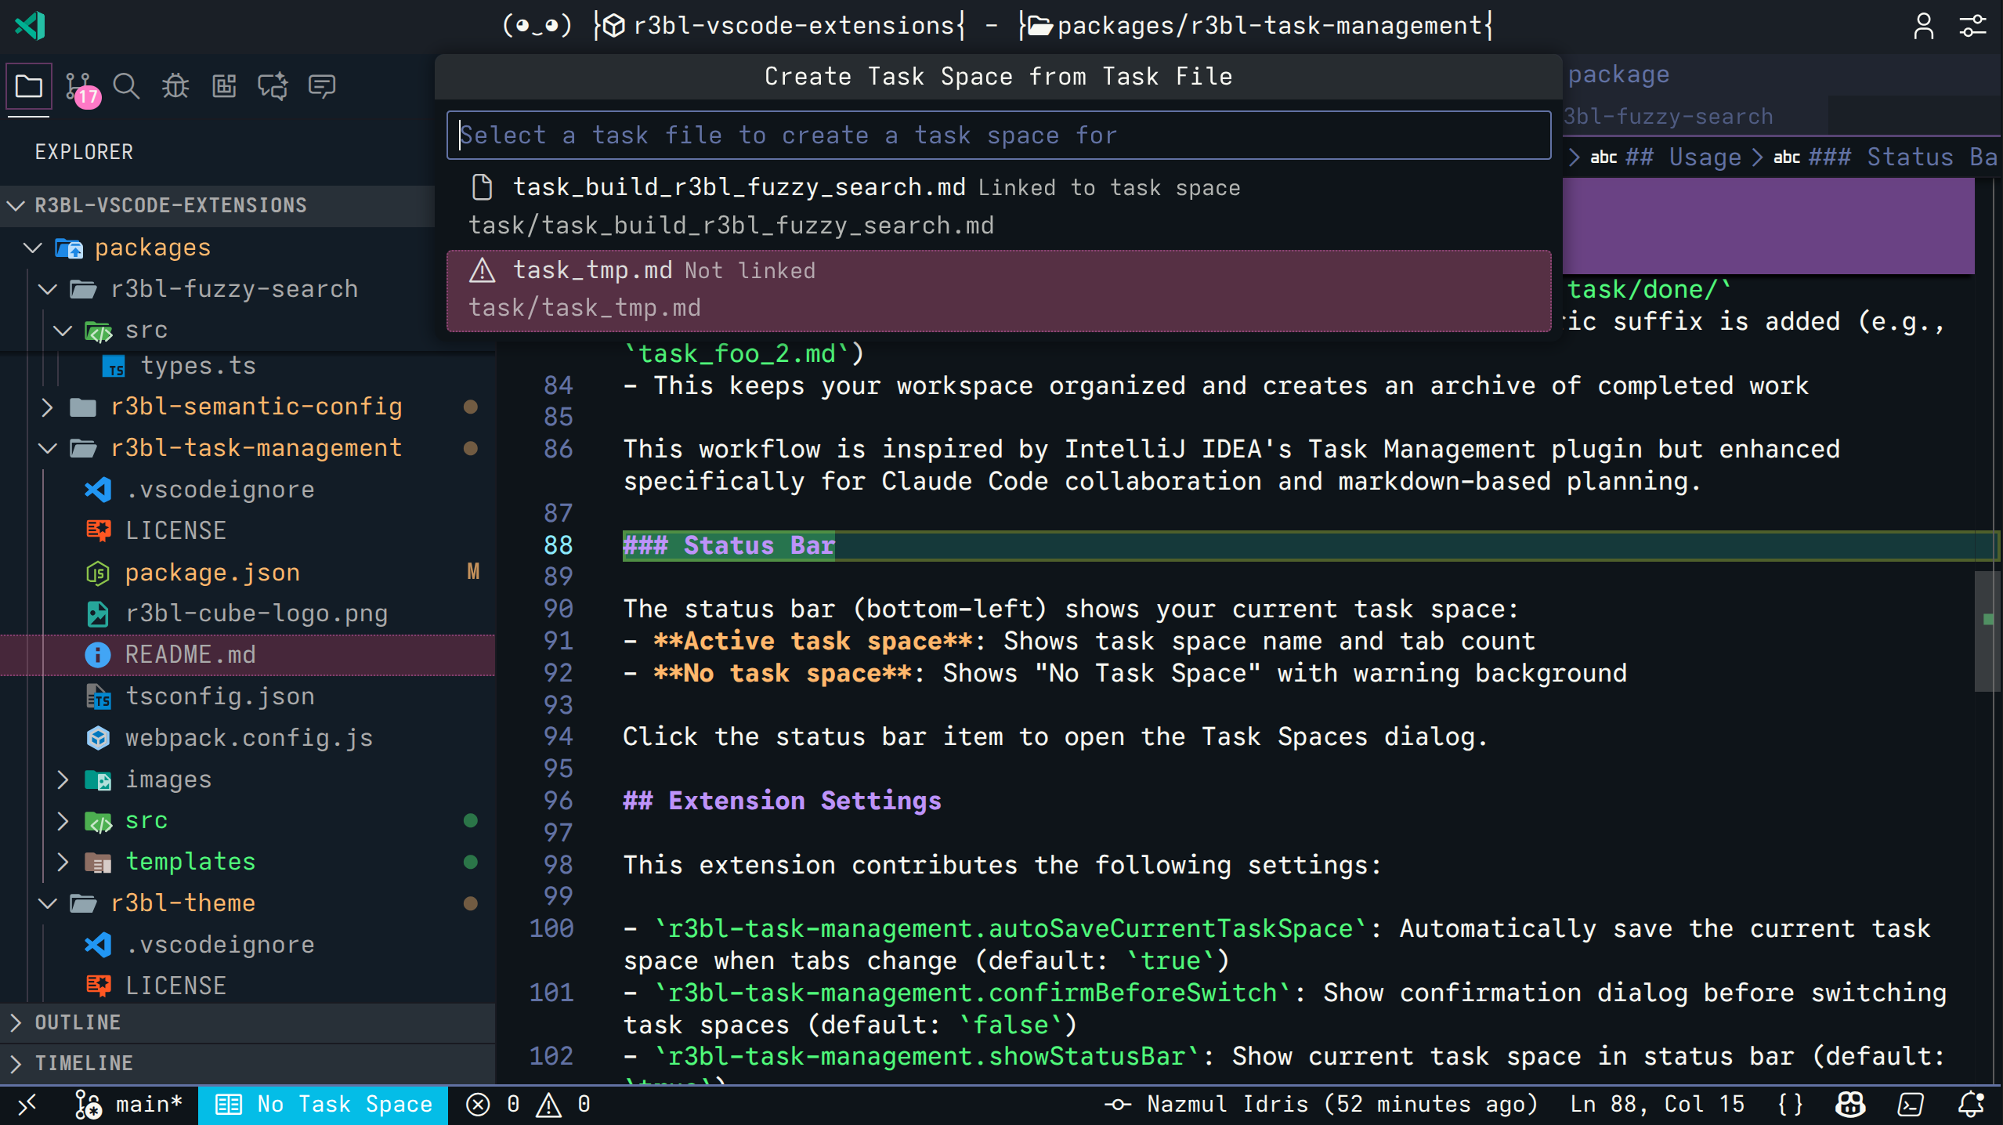2003x1125 pixels.
Task: Click the GitHub Copilot icon in status bar
Action: click(1850, 1105)
